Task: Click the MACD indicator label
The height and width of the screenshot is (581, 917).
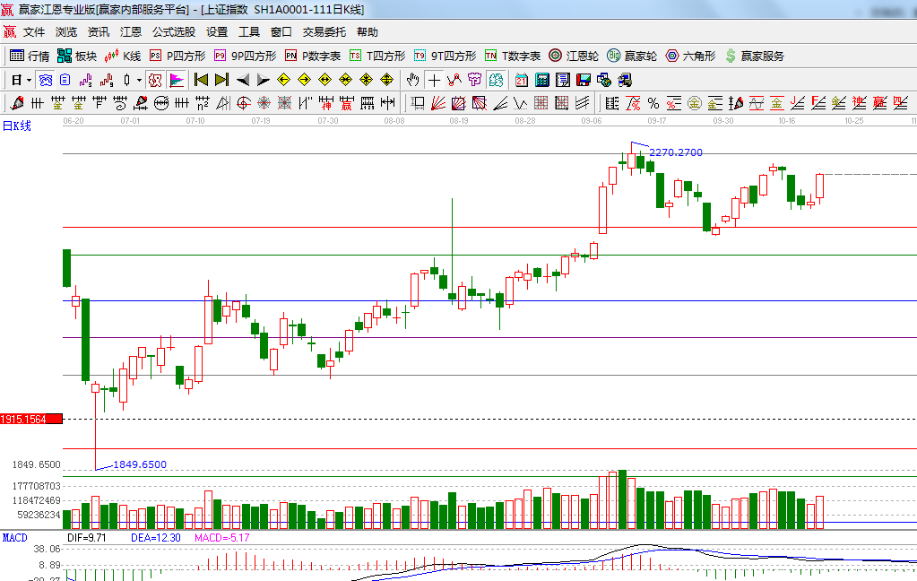Action: tap(14, 537)
